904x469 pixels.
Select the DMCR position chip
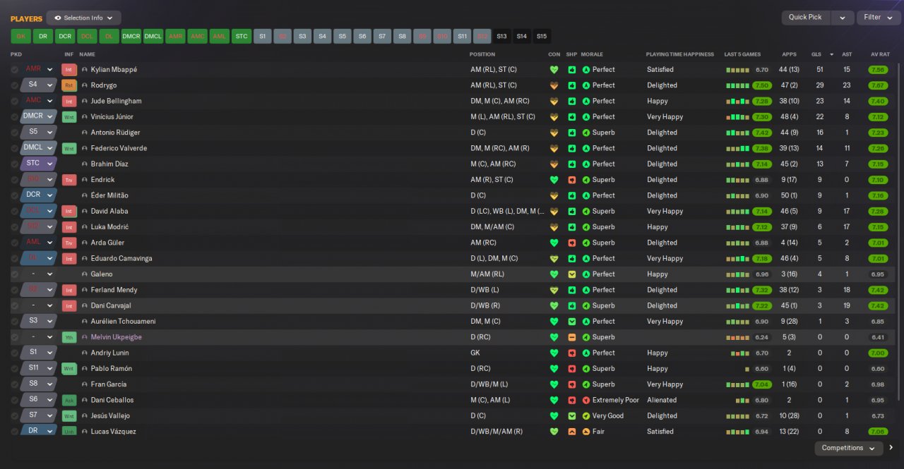tap(131, 37)
